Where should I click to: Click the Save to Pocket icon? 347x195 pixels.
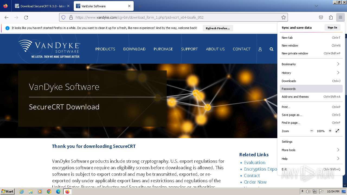(x=321, y=17)
